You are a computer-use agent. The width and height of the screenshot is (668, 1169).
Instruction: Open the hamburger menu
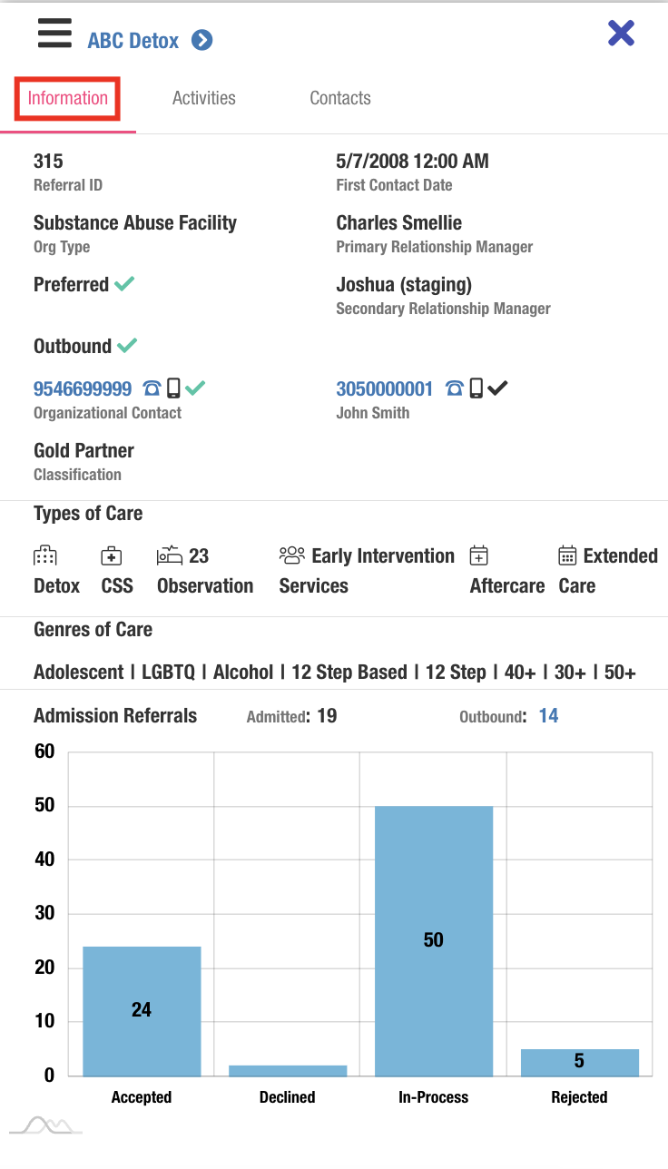pos(54,34)
